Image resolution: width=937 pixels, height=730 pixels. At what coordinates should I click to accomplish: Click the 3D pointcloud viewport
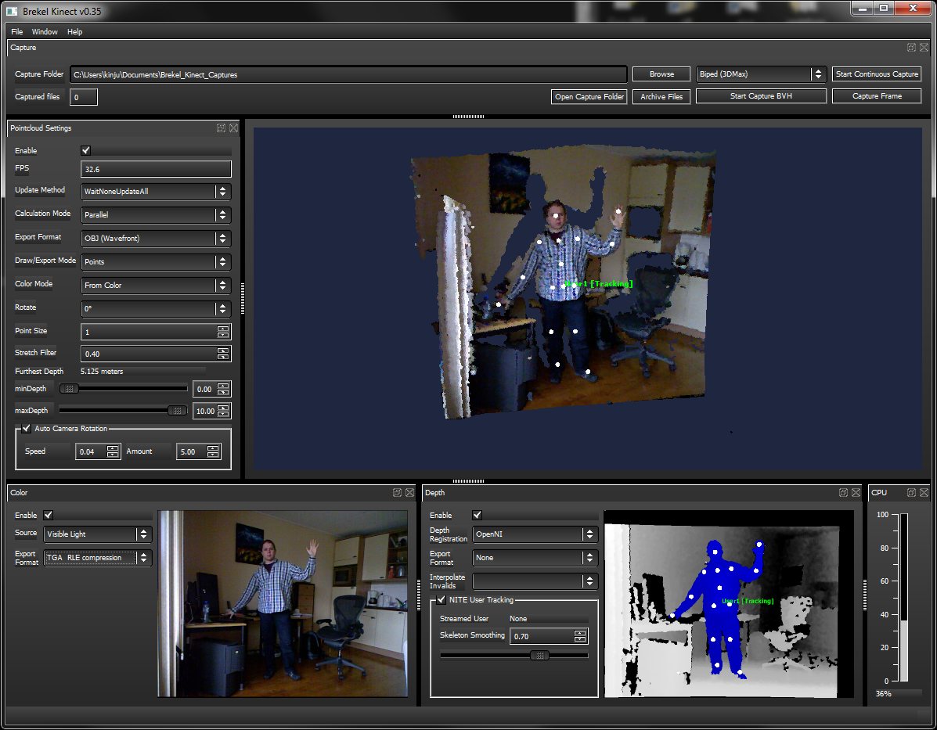tap(587, 300)
